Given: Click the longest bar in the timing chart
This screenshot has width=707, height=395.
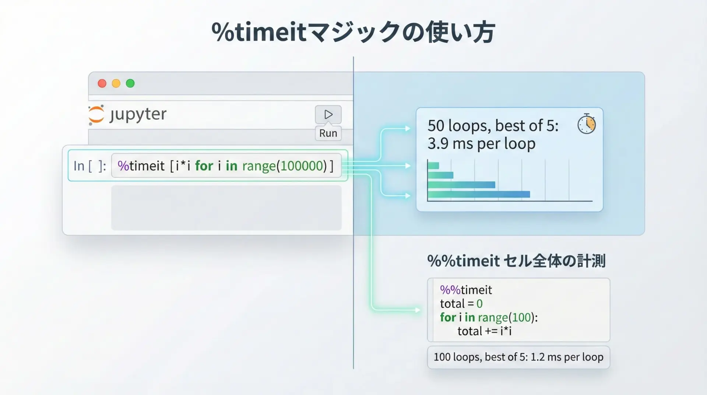Looking at the screenshot, I should point(479,194).
